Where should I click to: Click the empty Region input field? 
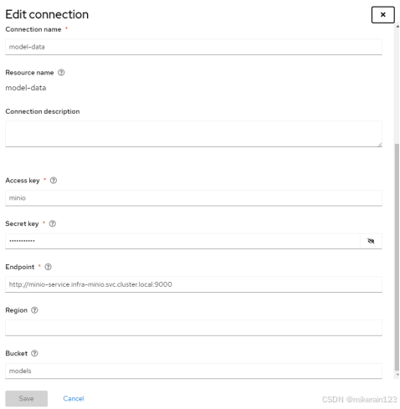point(193,328)
